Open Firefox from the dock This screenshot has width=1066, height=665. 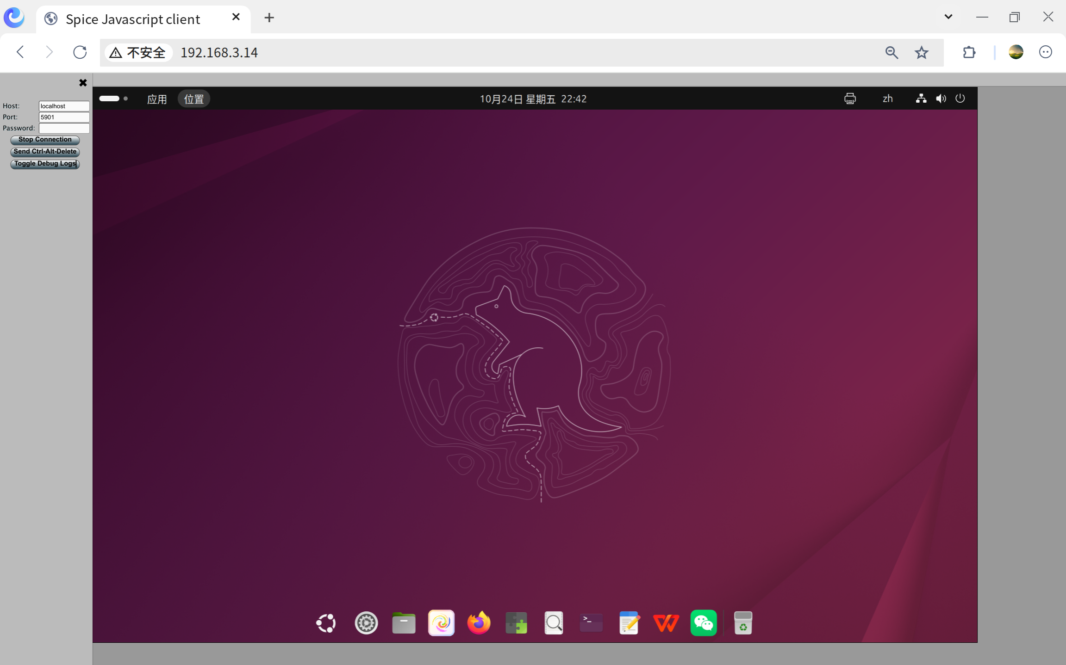click(x=479, y=623)
